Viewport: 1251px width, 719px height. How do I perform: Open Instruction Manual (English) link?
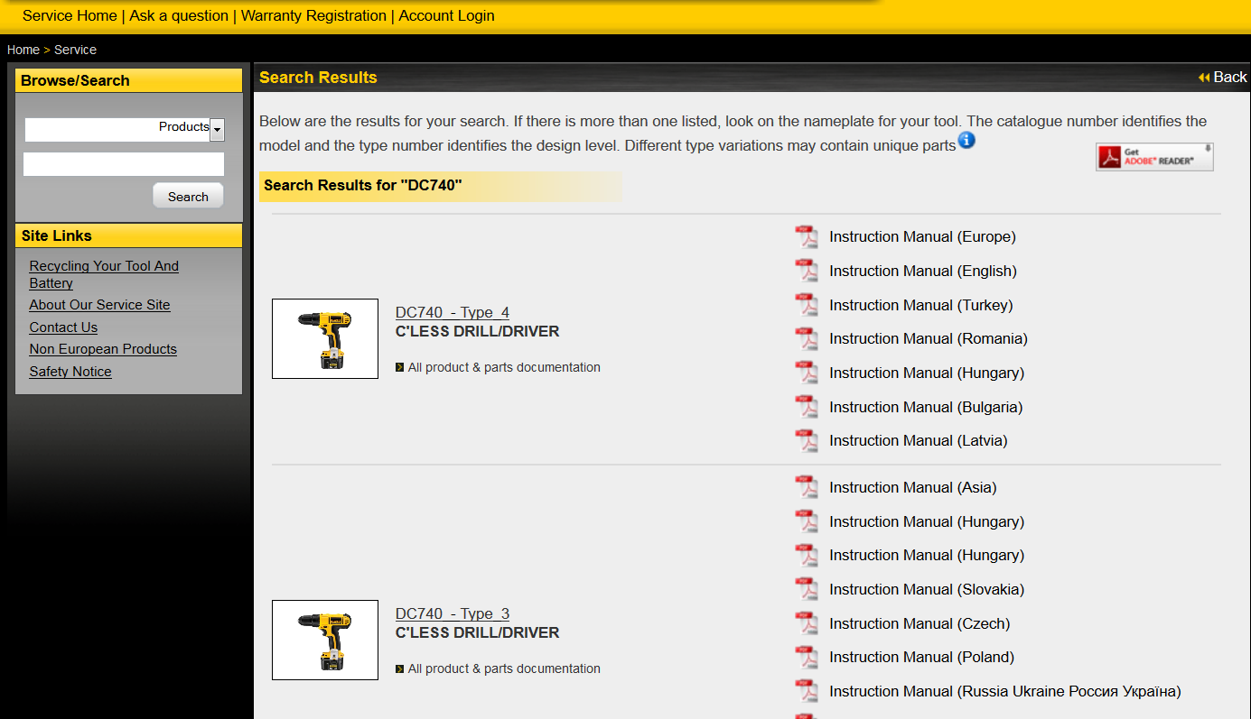coord(923,271)
